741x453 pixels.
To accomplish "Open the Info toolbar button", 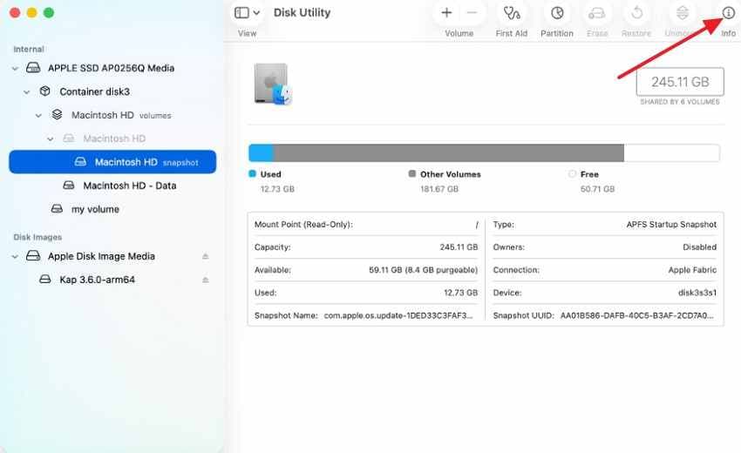I will [x=728, y=13].
